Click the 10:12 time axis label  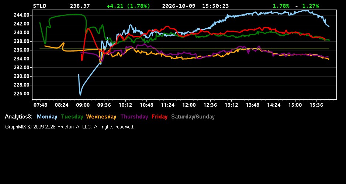click(x=125, y=105)
